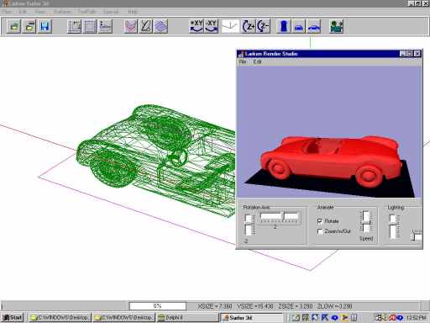Click the system tray clock
Image resolution: width=430 pixels, height=323 pixels.
(416, 318)
